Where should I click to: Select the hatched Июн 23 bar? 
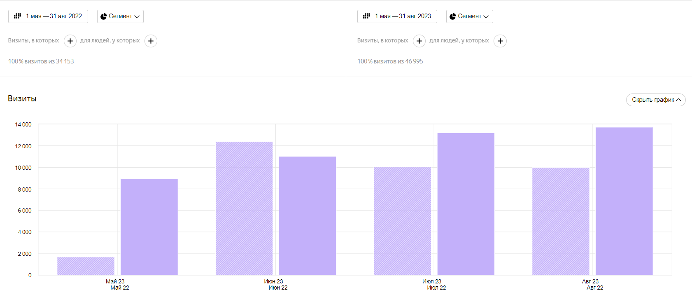pyautogui.click(x=244, y=208)
